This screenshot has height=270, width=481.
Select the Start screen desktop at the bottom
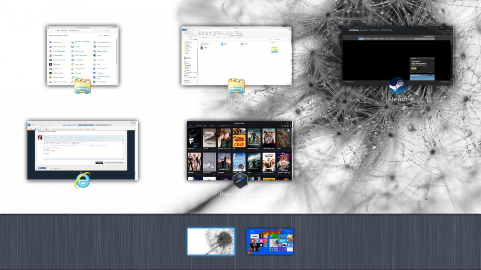[x=270, y=242]
